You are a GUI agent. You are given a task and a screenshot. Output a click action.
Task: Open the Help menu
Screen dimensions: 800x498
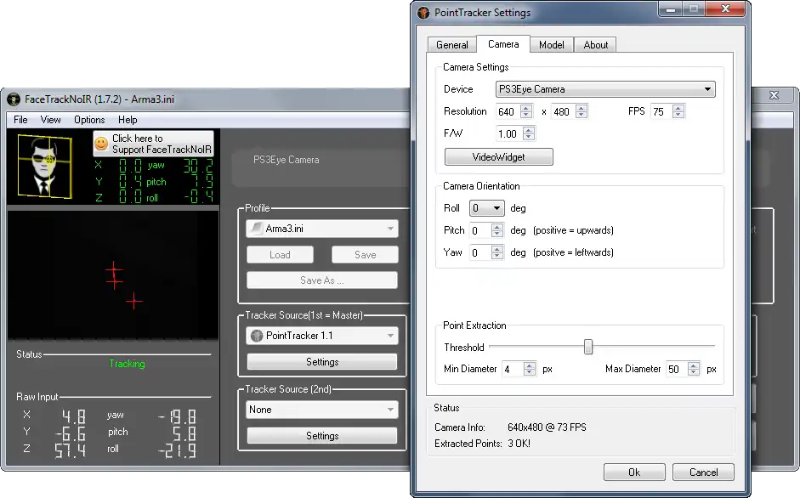pyautogui.click(x=128, y=120)
